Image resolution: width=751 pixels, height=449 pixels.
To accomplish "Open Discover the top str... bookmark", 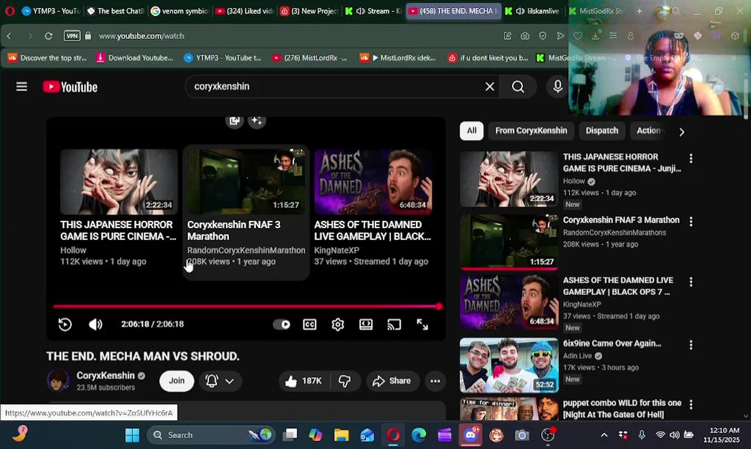I will (47, 58).
